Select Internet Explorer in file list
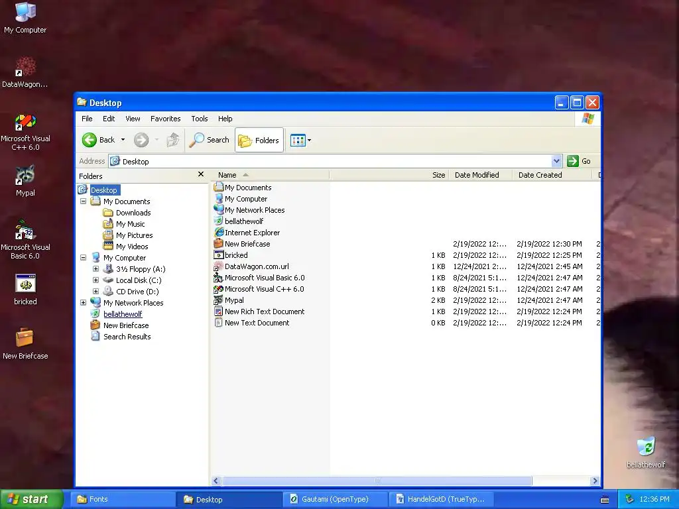 click(x=247, y=233)
